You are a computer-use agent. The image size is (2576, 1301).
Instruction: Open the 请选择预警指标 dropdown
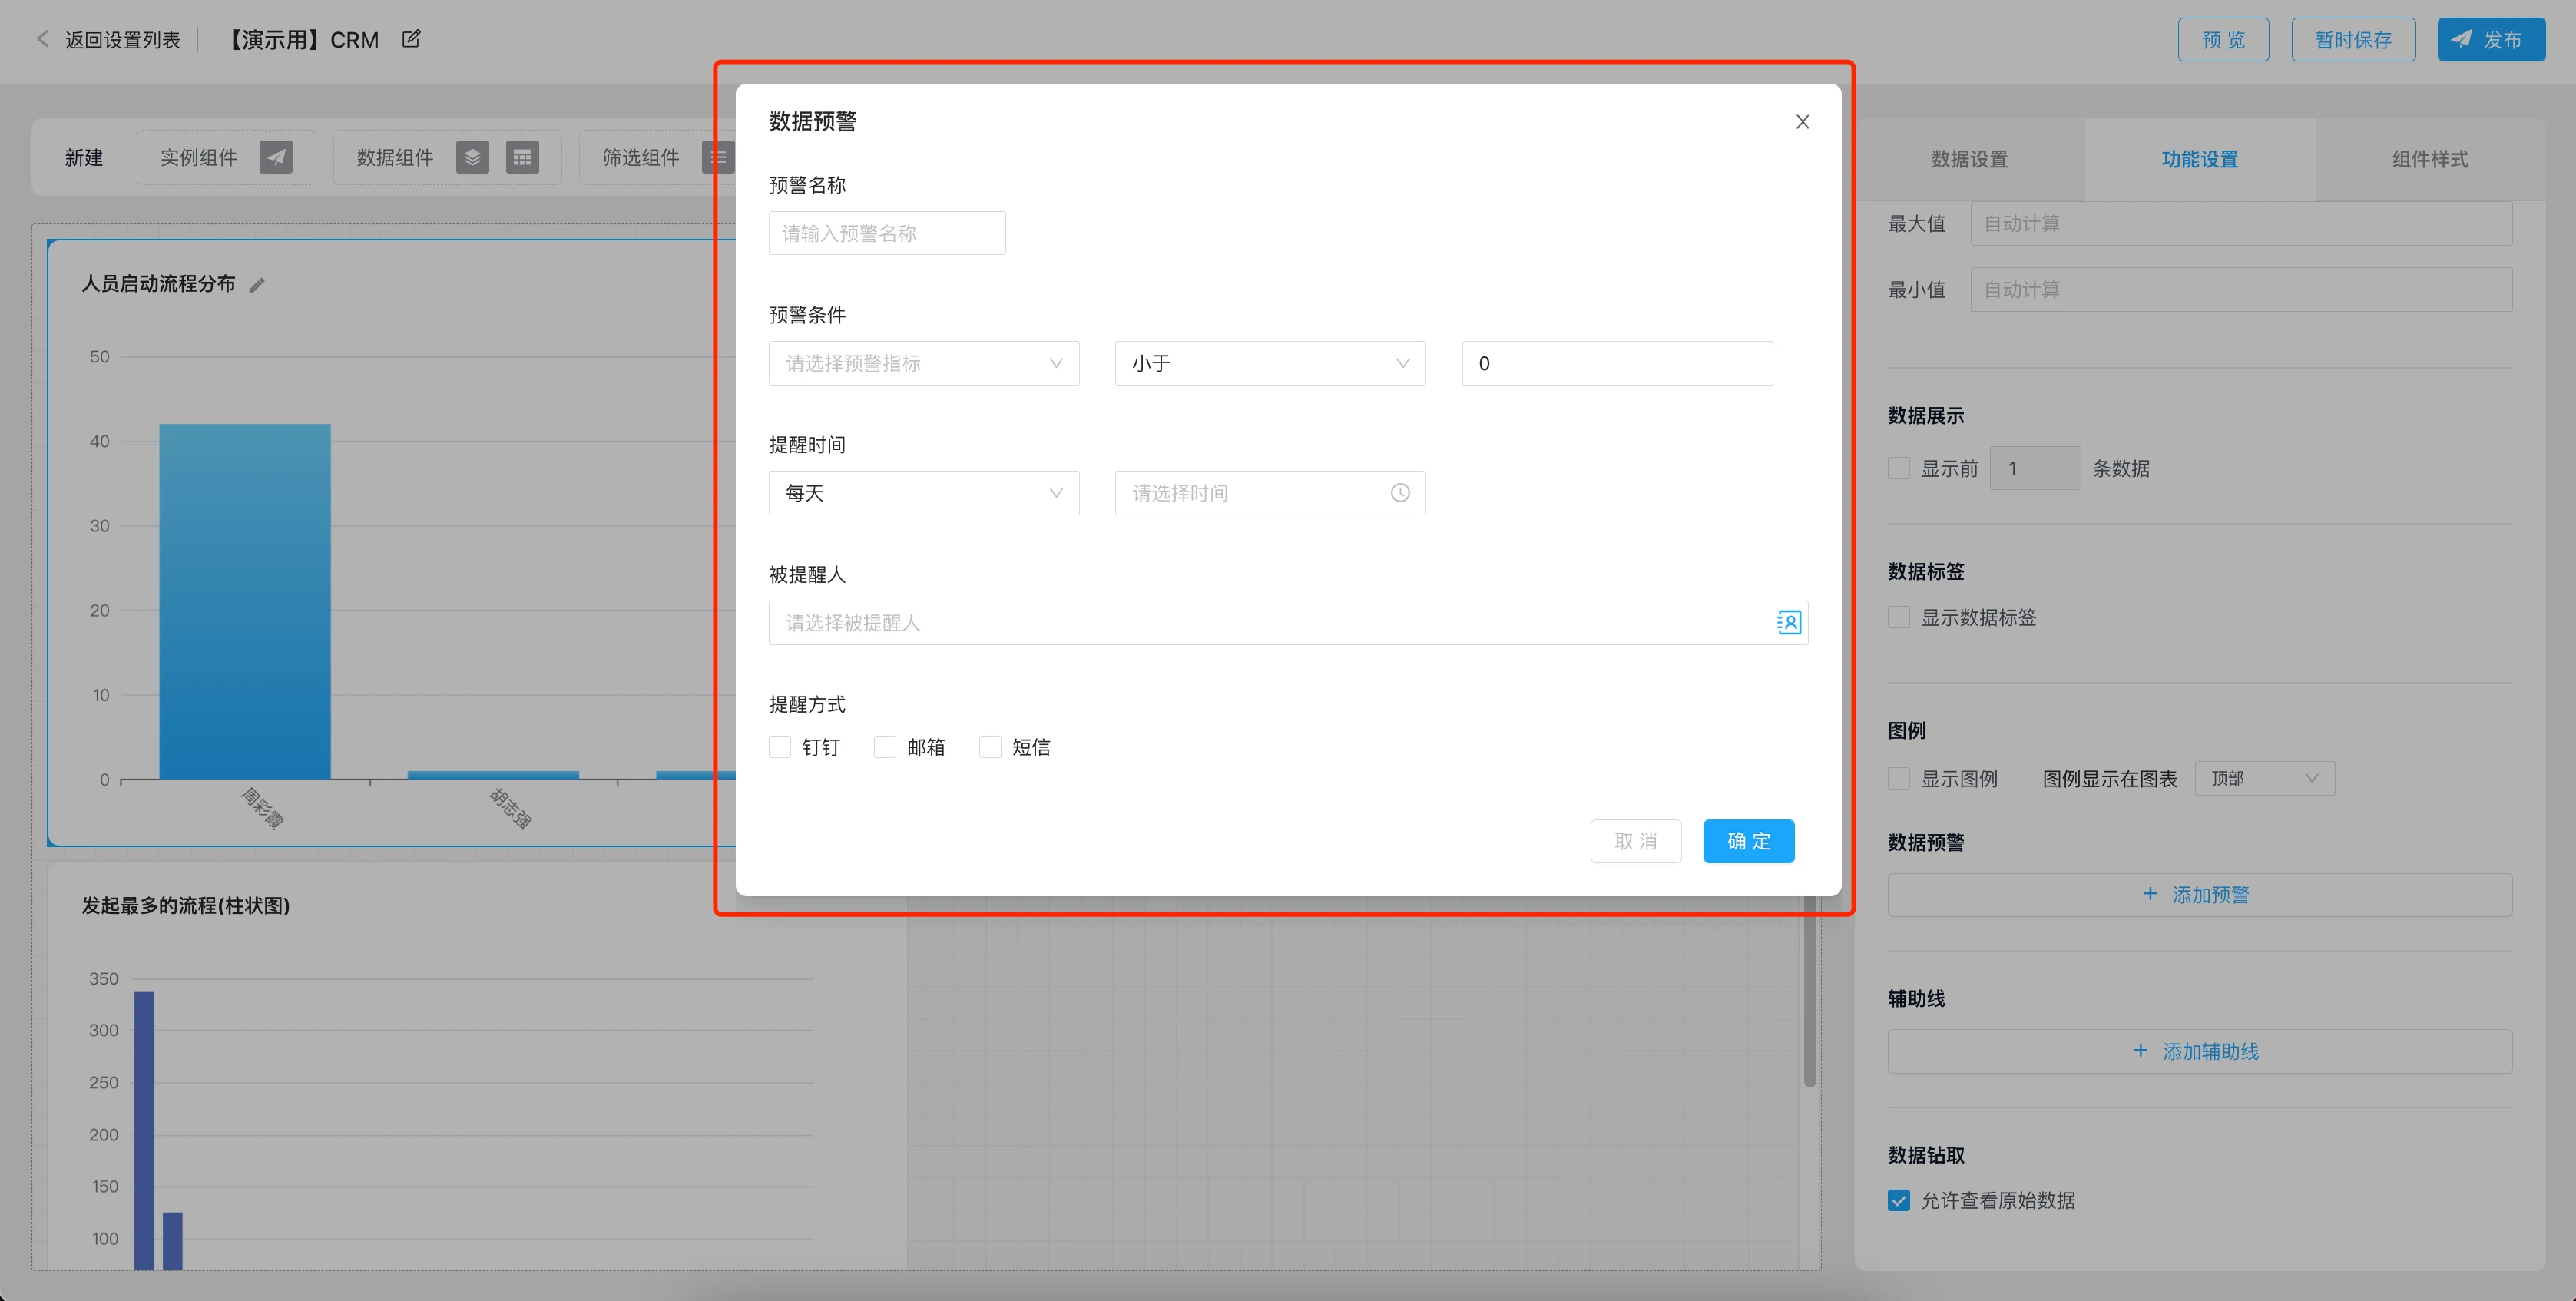923,363
